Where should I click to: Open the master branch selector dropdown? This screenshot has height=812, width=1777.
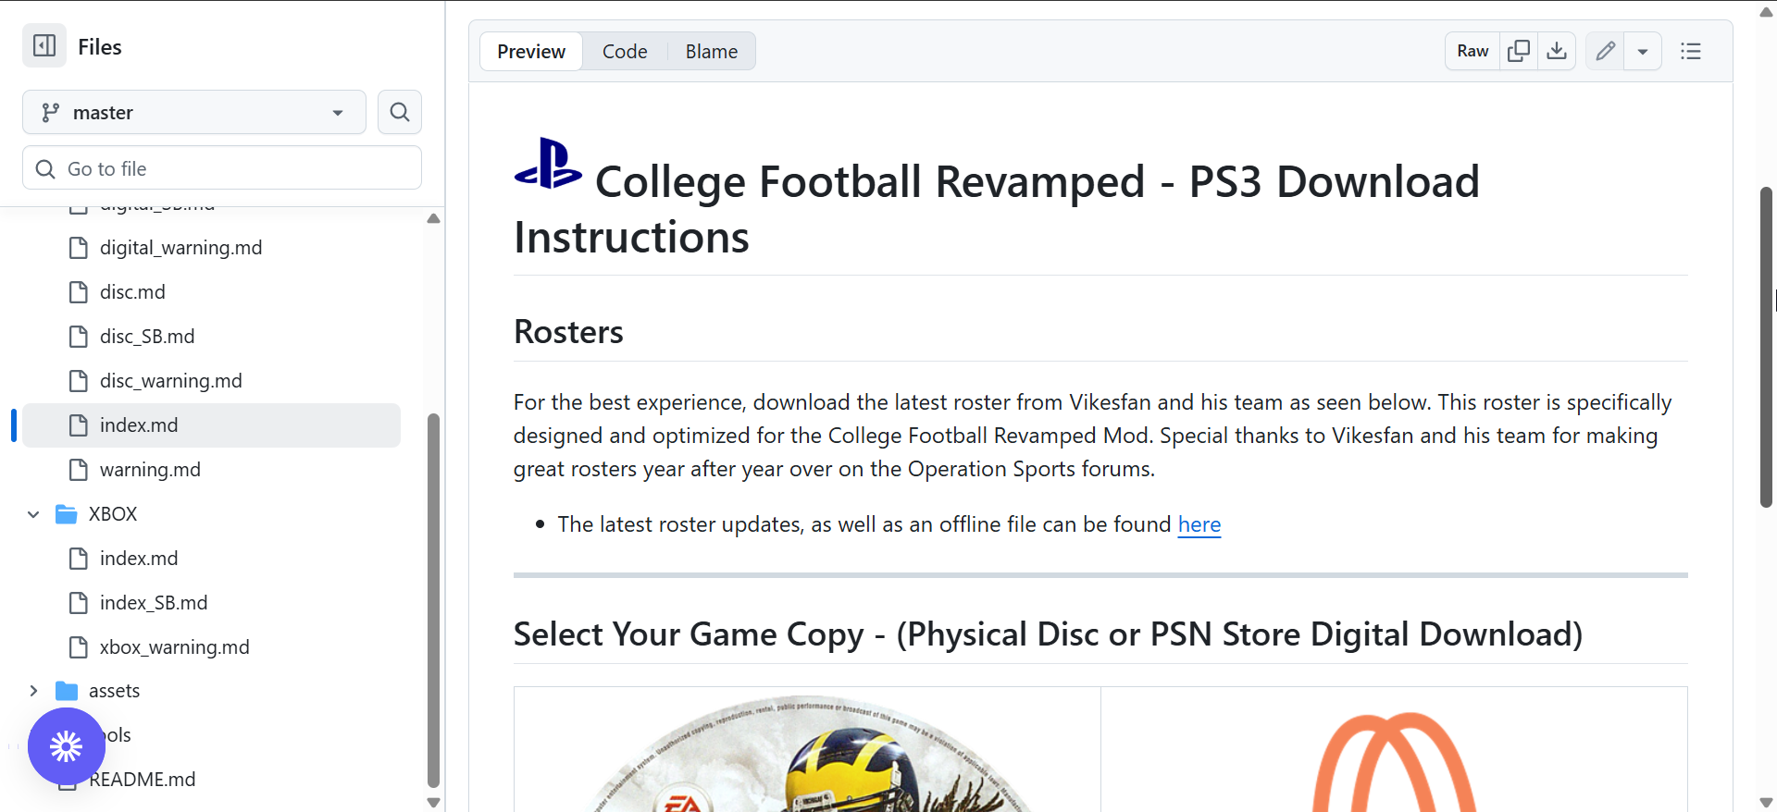tap(194, 112)
